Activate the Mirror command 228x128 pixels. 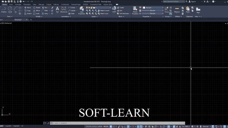[x=37, y=11]
